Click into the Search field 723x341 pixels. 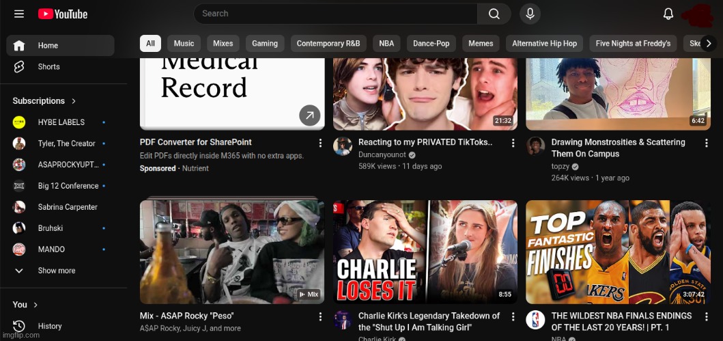click(x=335, y=14)
